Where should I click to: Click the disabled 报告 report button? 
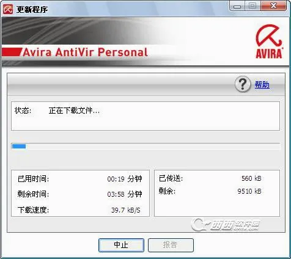[x=171, y=245]
